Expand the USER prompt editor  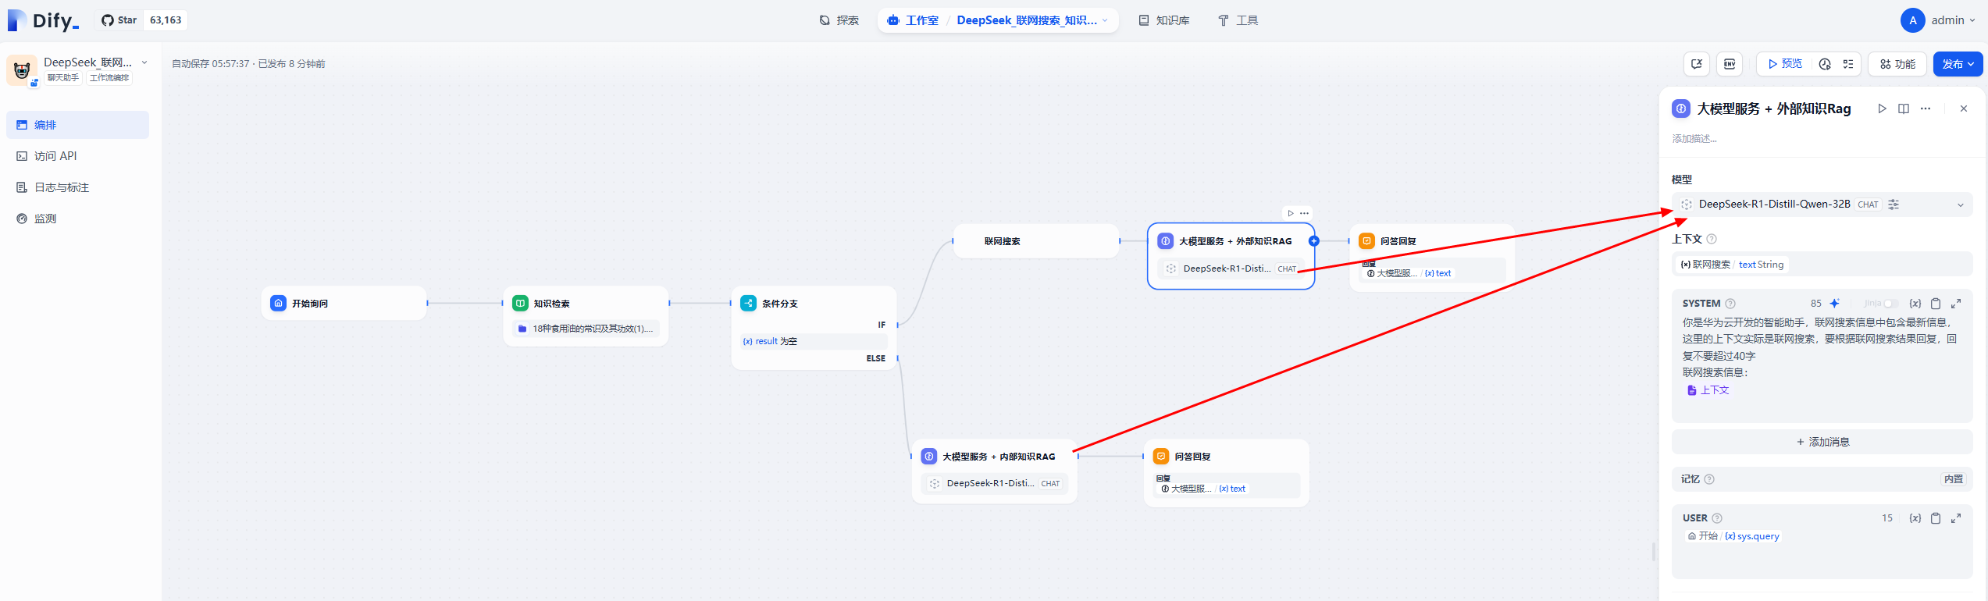[1956, 518]
